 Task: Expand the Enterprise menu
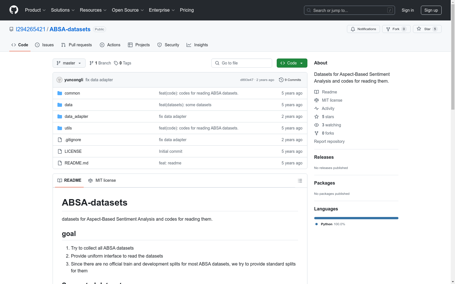[x=162, y=10]
